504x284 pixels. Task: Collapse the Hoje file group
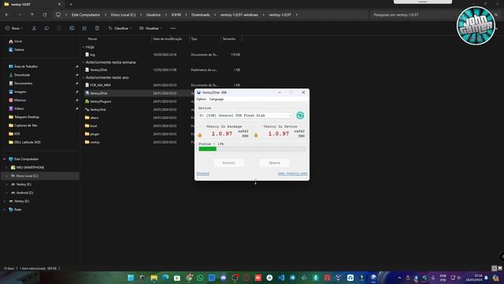(x=83, y=47)
